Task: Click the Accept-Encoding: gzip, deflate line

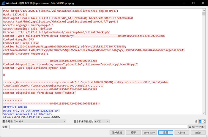Action: pos(27,28)
